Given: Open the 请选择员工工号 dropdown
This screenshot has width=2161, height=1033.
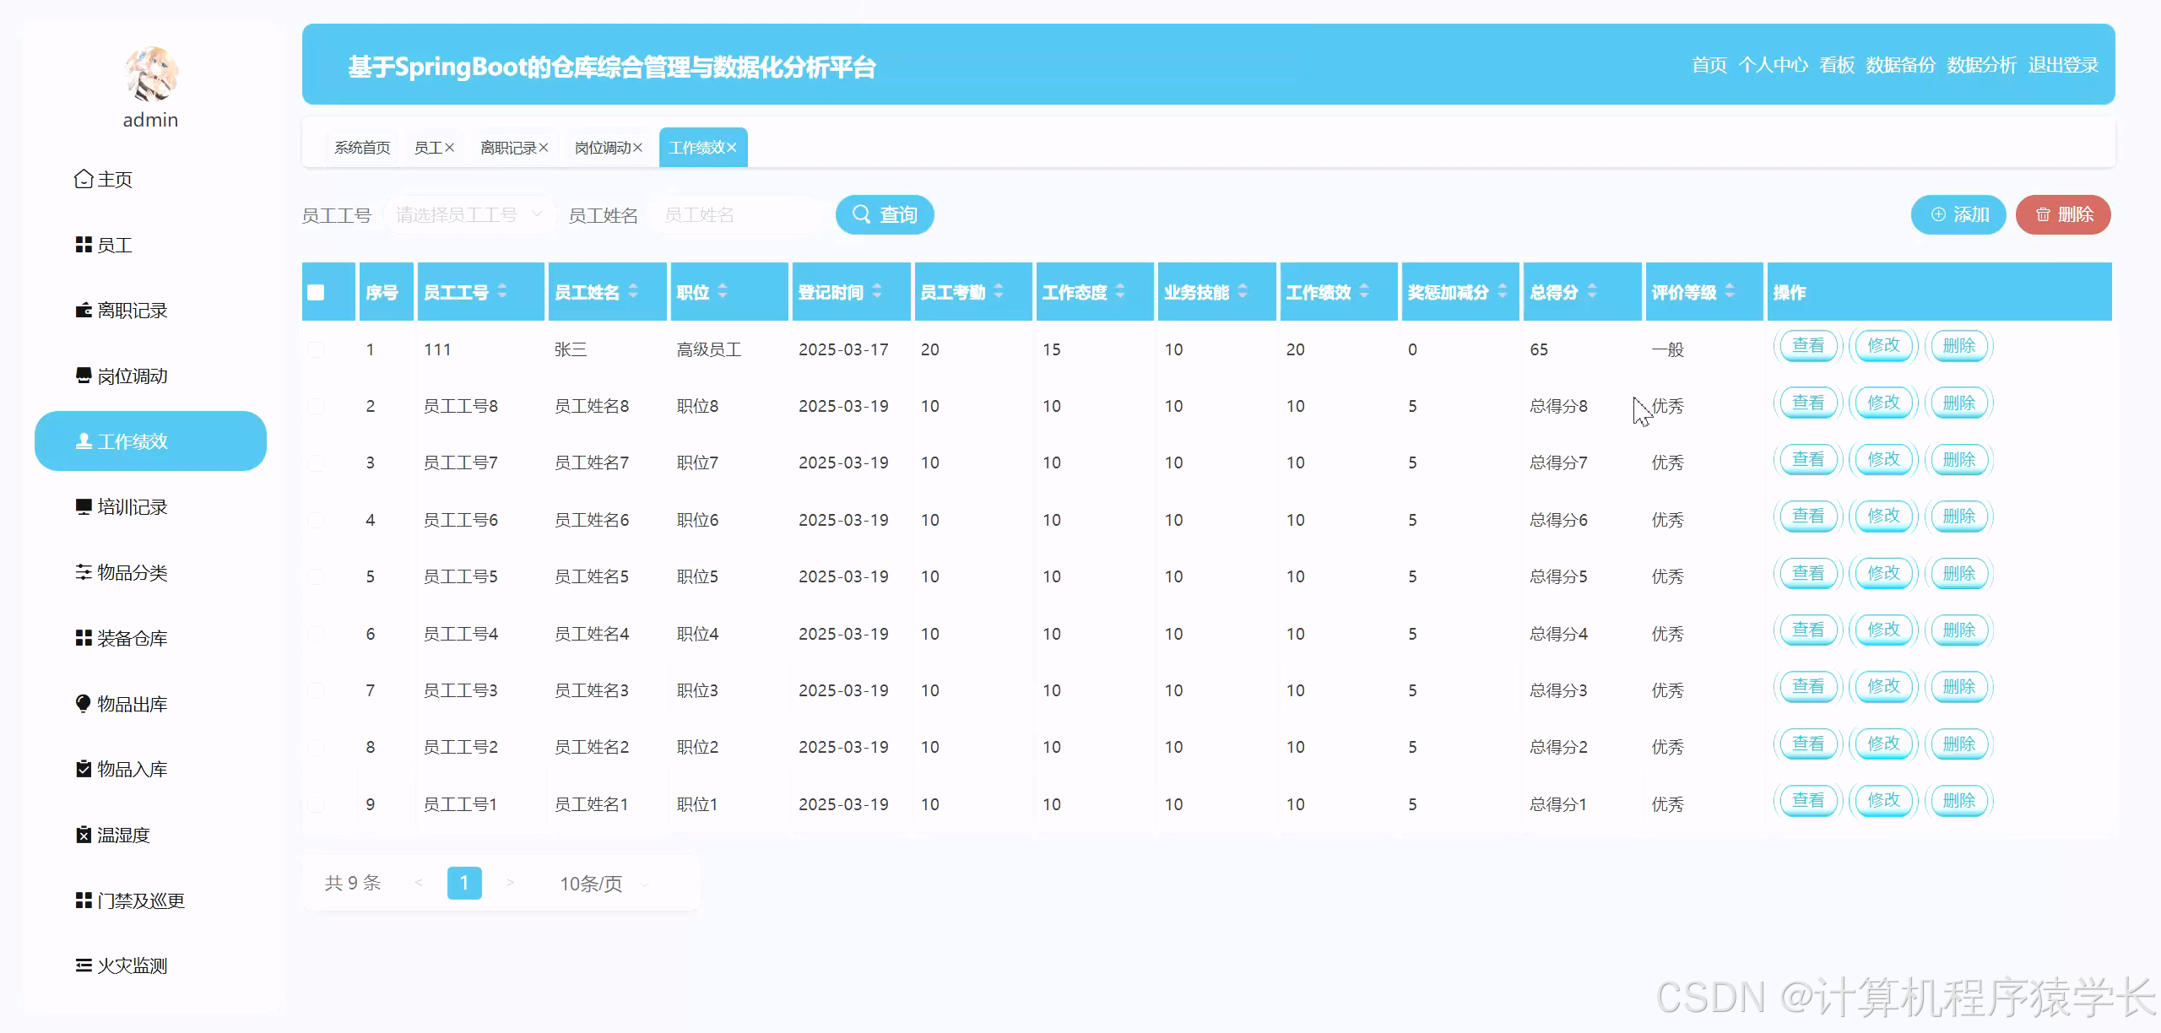Looking at the screenshot, I should [x=469, y=215].
